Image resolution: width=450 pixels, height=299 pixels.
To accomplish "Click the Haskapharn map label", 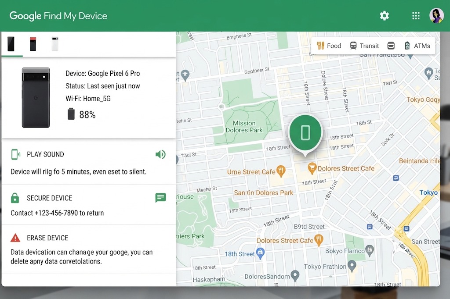I will [x=209, y=279].
